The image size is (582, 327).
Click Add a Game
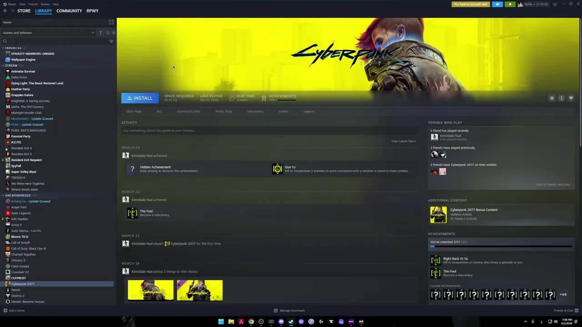(14, 311)
